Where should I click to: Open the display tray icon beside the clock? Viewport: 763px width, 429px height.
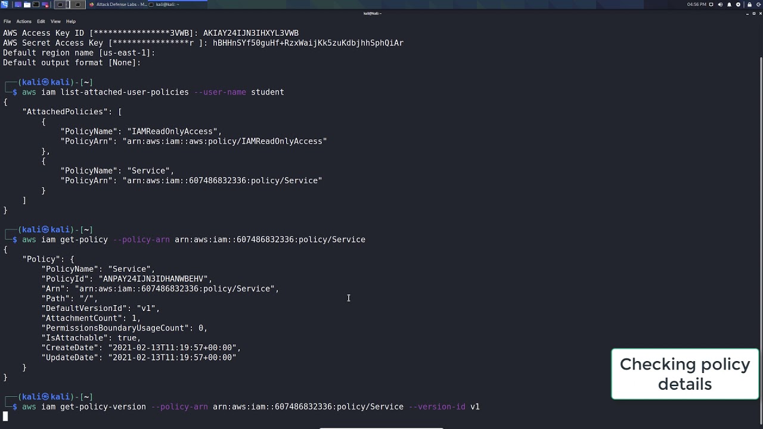[x=711, y=4]
